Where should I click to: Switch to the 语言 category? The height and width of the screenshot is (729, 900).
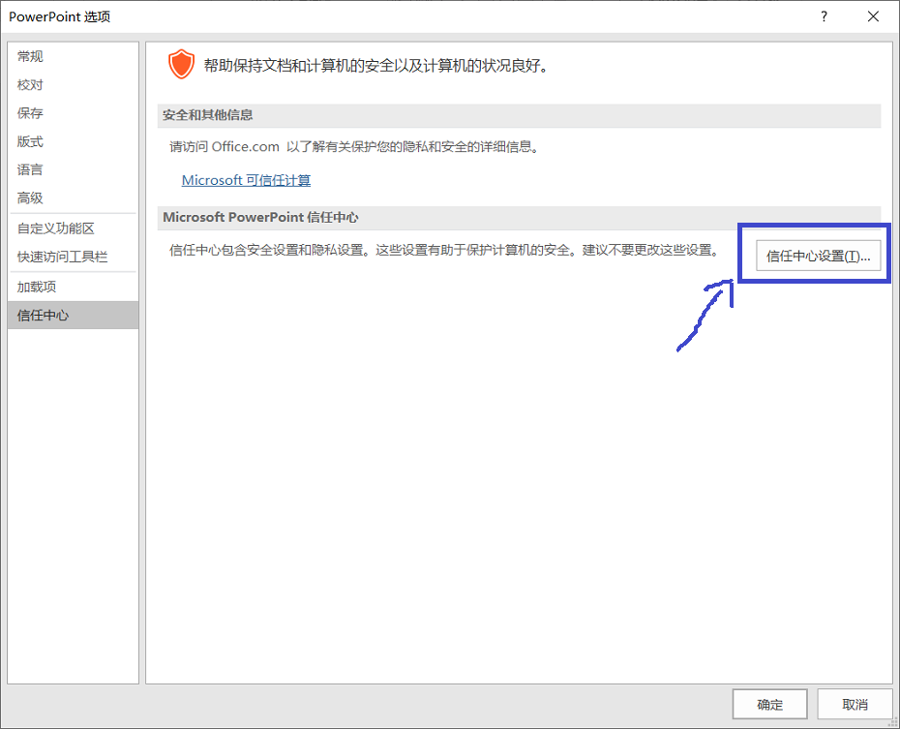pos(73,169)
